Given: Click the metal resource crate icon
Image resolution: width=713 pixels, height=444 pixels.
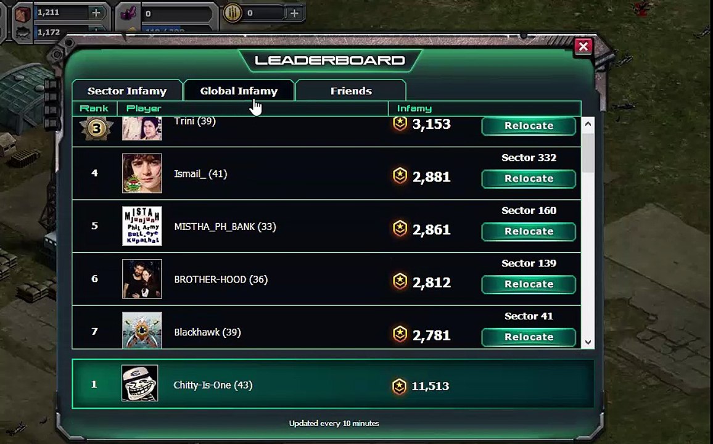Looking at the screenshot, I should click(x=22, y=14).
